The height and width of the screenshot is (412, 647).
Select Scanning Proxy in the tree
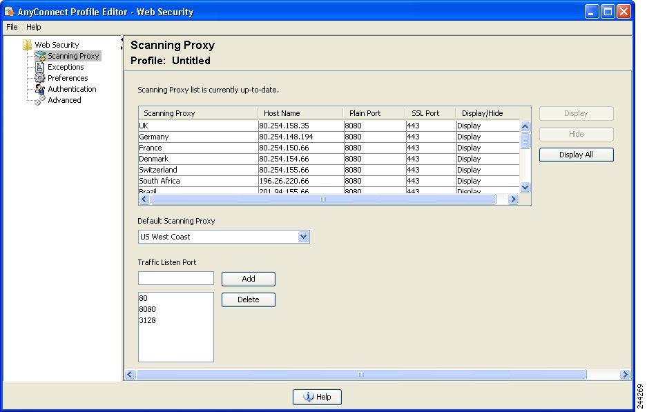pos(73,56)
